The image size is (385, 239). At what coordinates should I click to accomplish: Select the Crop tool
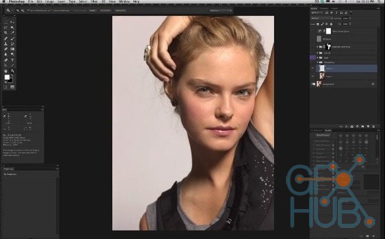pyautogui.click(x=6, y=33)
